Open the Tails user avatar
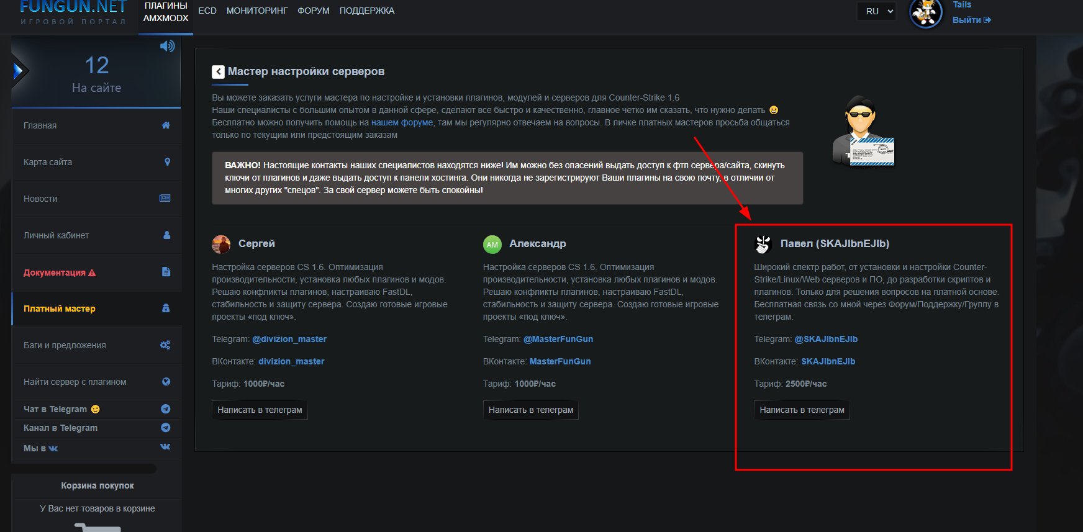The width and height of the screenshot is (1083, 532). click(x=926, y=13)
